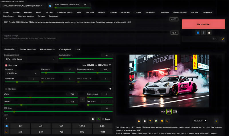229x136 pixels.
Task: Open the Extensions tab
Action: pos(53,16)
